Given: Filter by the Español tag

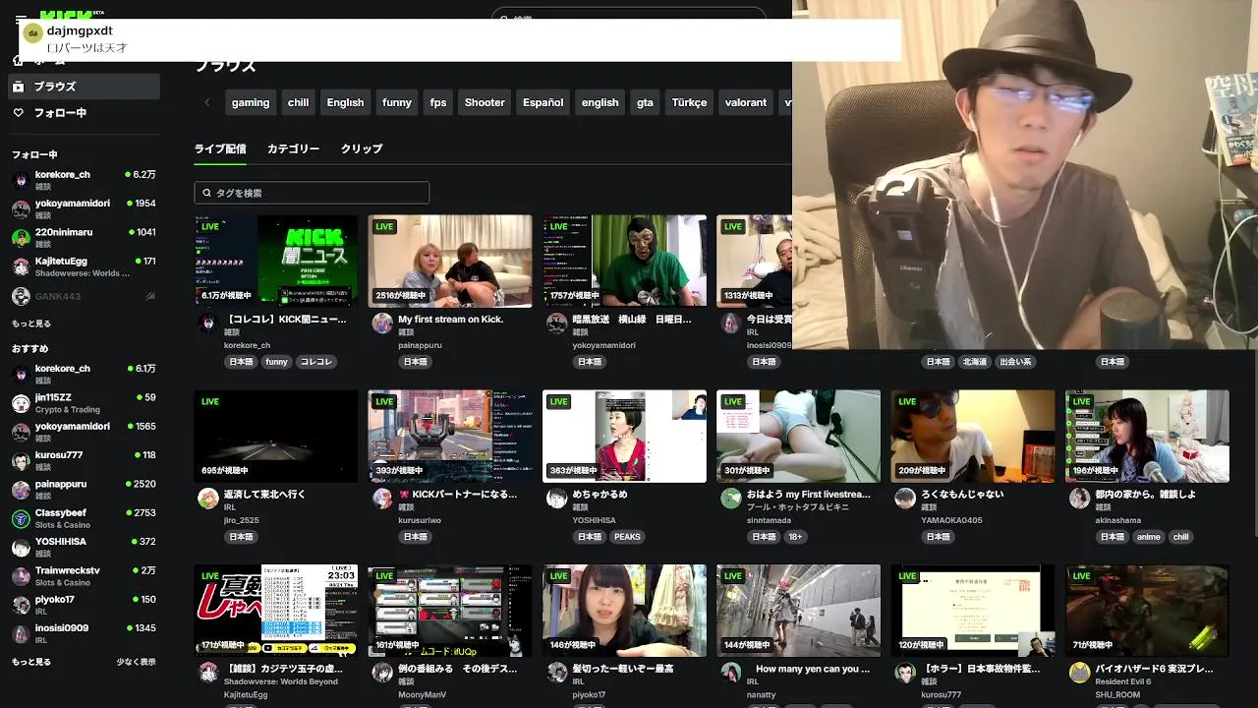Looking at the screenshot, I should [x=543, y=102].
